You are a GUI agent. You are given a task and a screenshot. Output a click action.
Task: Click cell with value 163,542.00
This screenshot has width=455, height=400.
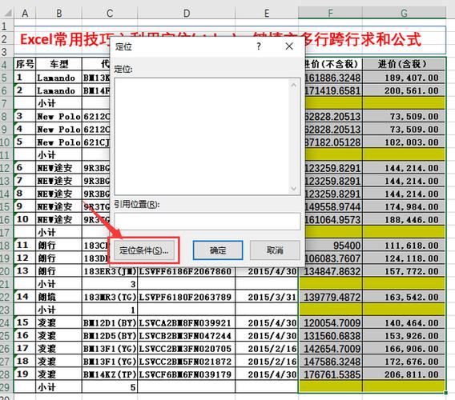point(404,297)
